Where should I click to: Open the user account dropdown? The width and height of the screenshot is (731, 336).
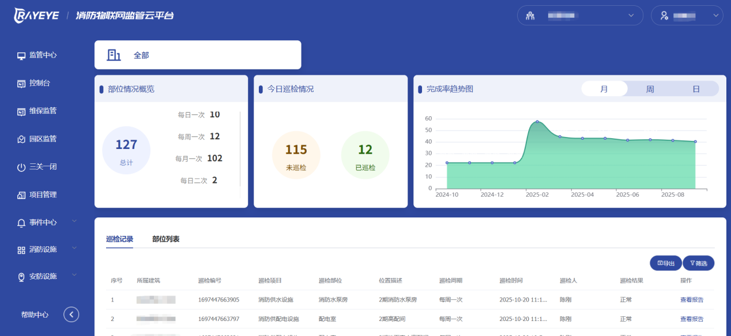[687, 16]
